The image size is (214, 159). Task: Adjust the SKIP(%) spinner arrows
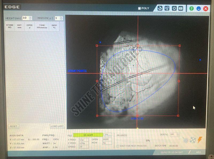(x=178, y=134)
